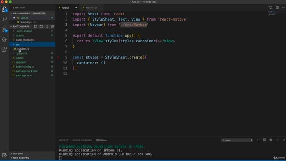
Task: Click the terminal input cursor line
Action: point(60,158)
